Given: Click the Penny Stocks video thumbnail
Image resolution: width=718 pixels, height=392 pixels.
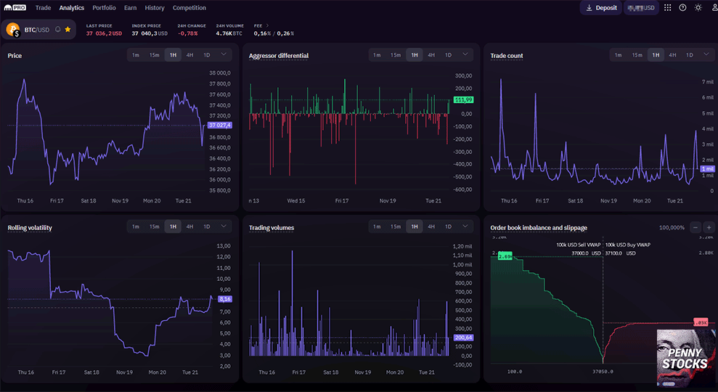Looking at the screenshot, I should pyautogui.click(x=686, y=359).
